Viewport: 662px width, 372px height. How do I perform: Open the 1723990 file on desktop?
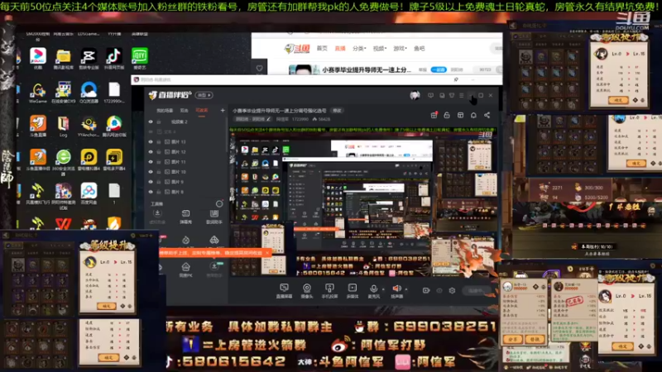(113, 93)
